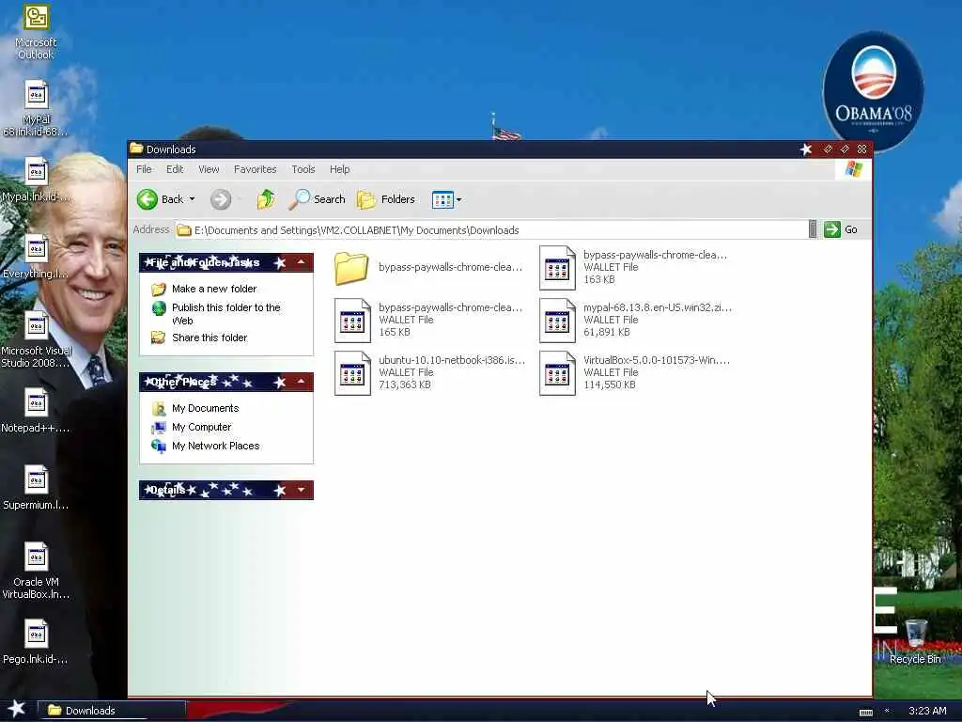Select the mypal-68.13.8 file icon
Viewport: 962px width, 722px height.
coord(557,320)
